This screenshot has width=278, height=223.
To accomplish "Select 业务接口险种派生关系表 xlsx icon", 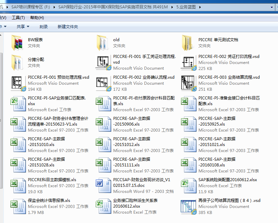I will (103, 206).
